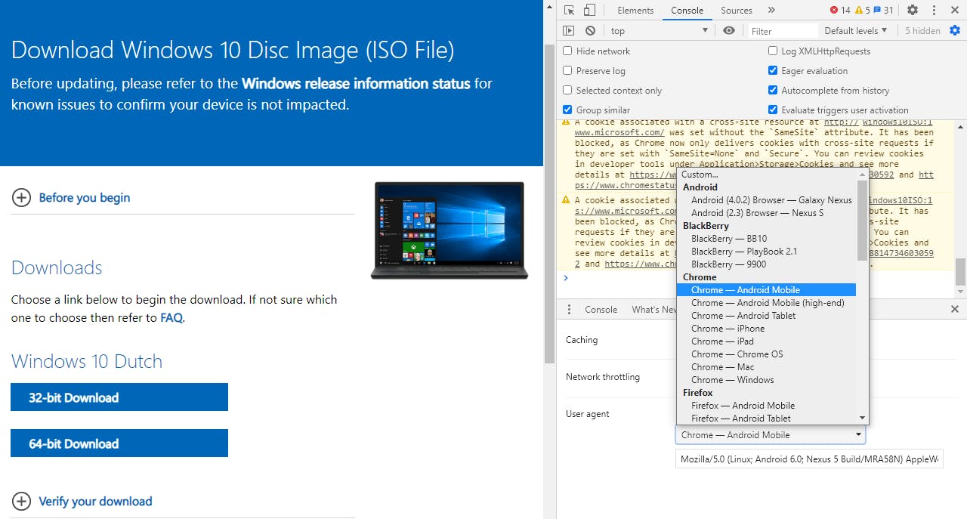Screen dimensions: 967x519
Task: Disable Autocomplete from history checkbox
Action: [773, 90]
